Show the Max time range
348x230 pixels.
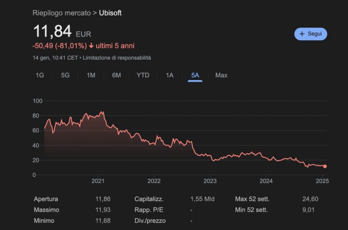pos(221,75)
